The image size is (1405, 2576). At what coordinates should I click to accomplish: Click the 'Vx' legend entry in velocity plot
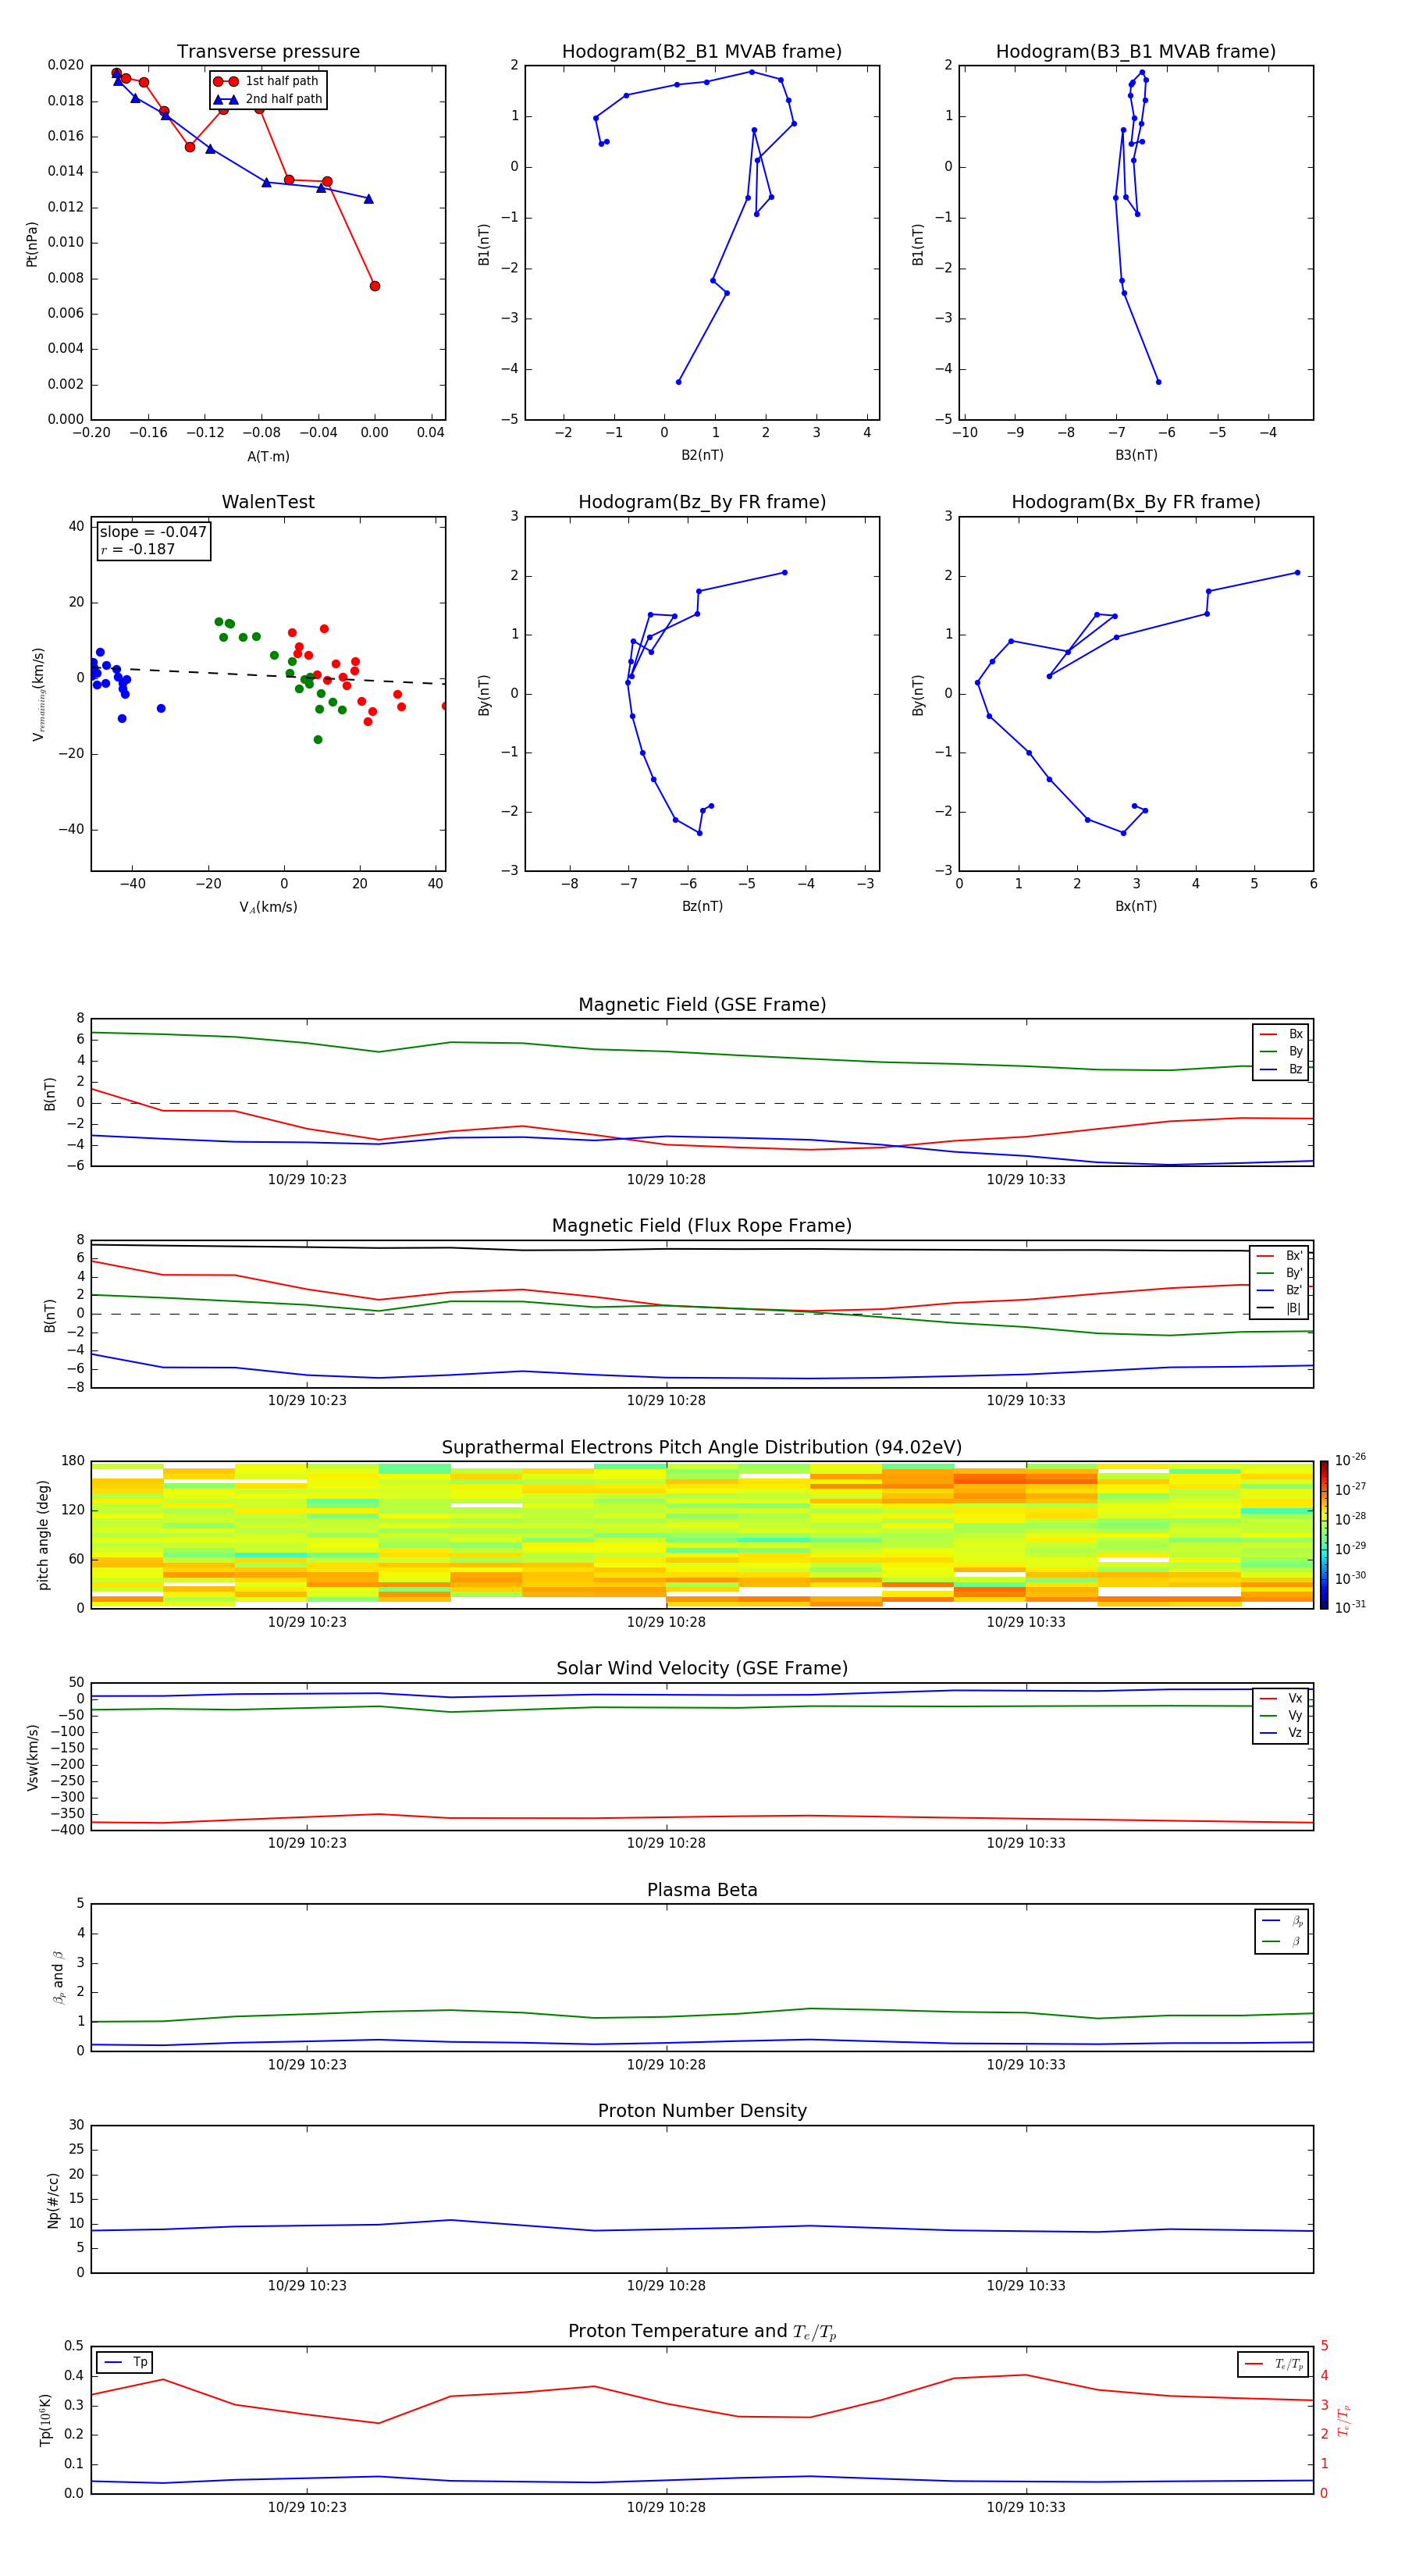pyautogui.click(x=1281, y=1698)
